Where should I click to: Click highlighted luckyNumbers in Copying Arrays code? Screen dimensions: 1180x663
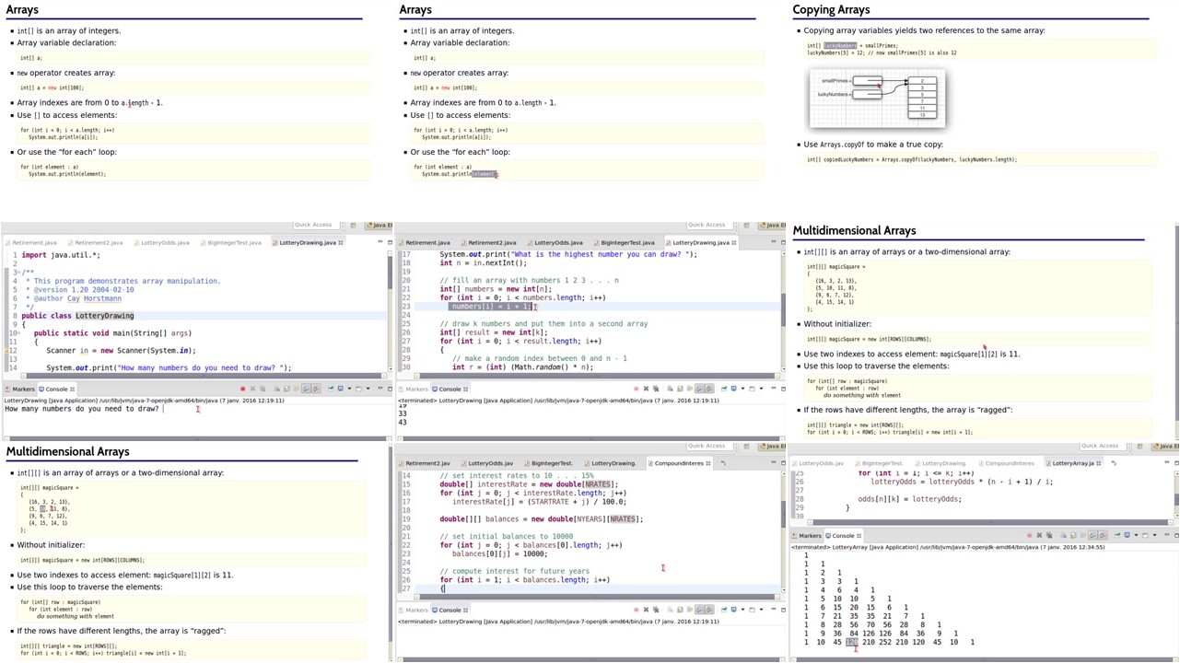tap(840, 45)
